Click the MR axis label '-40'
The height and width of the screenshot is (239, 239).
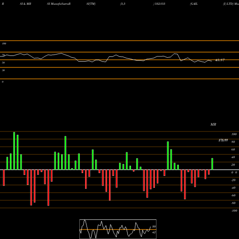tap(233, 188)
